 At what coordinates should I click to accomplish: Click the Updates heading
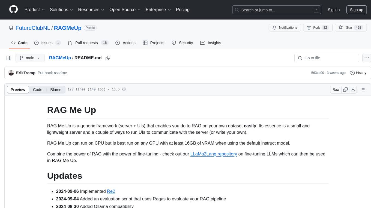pyautogui.click(x=65, y=176)
